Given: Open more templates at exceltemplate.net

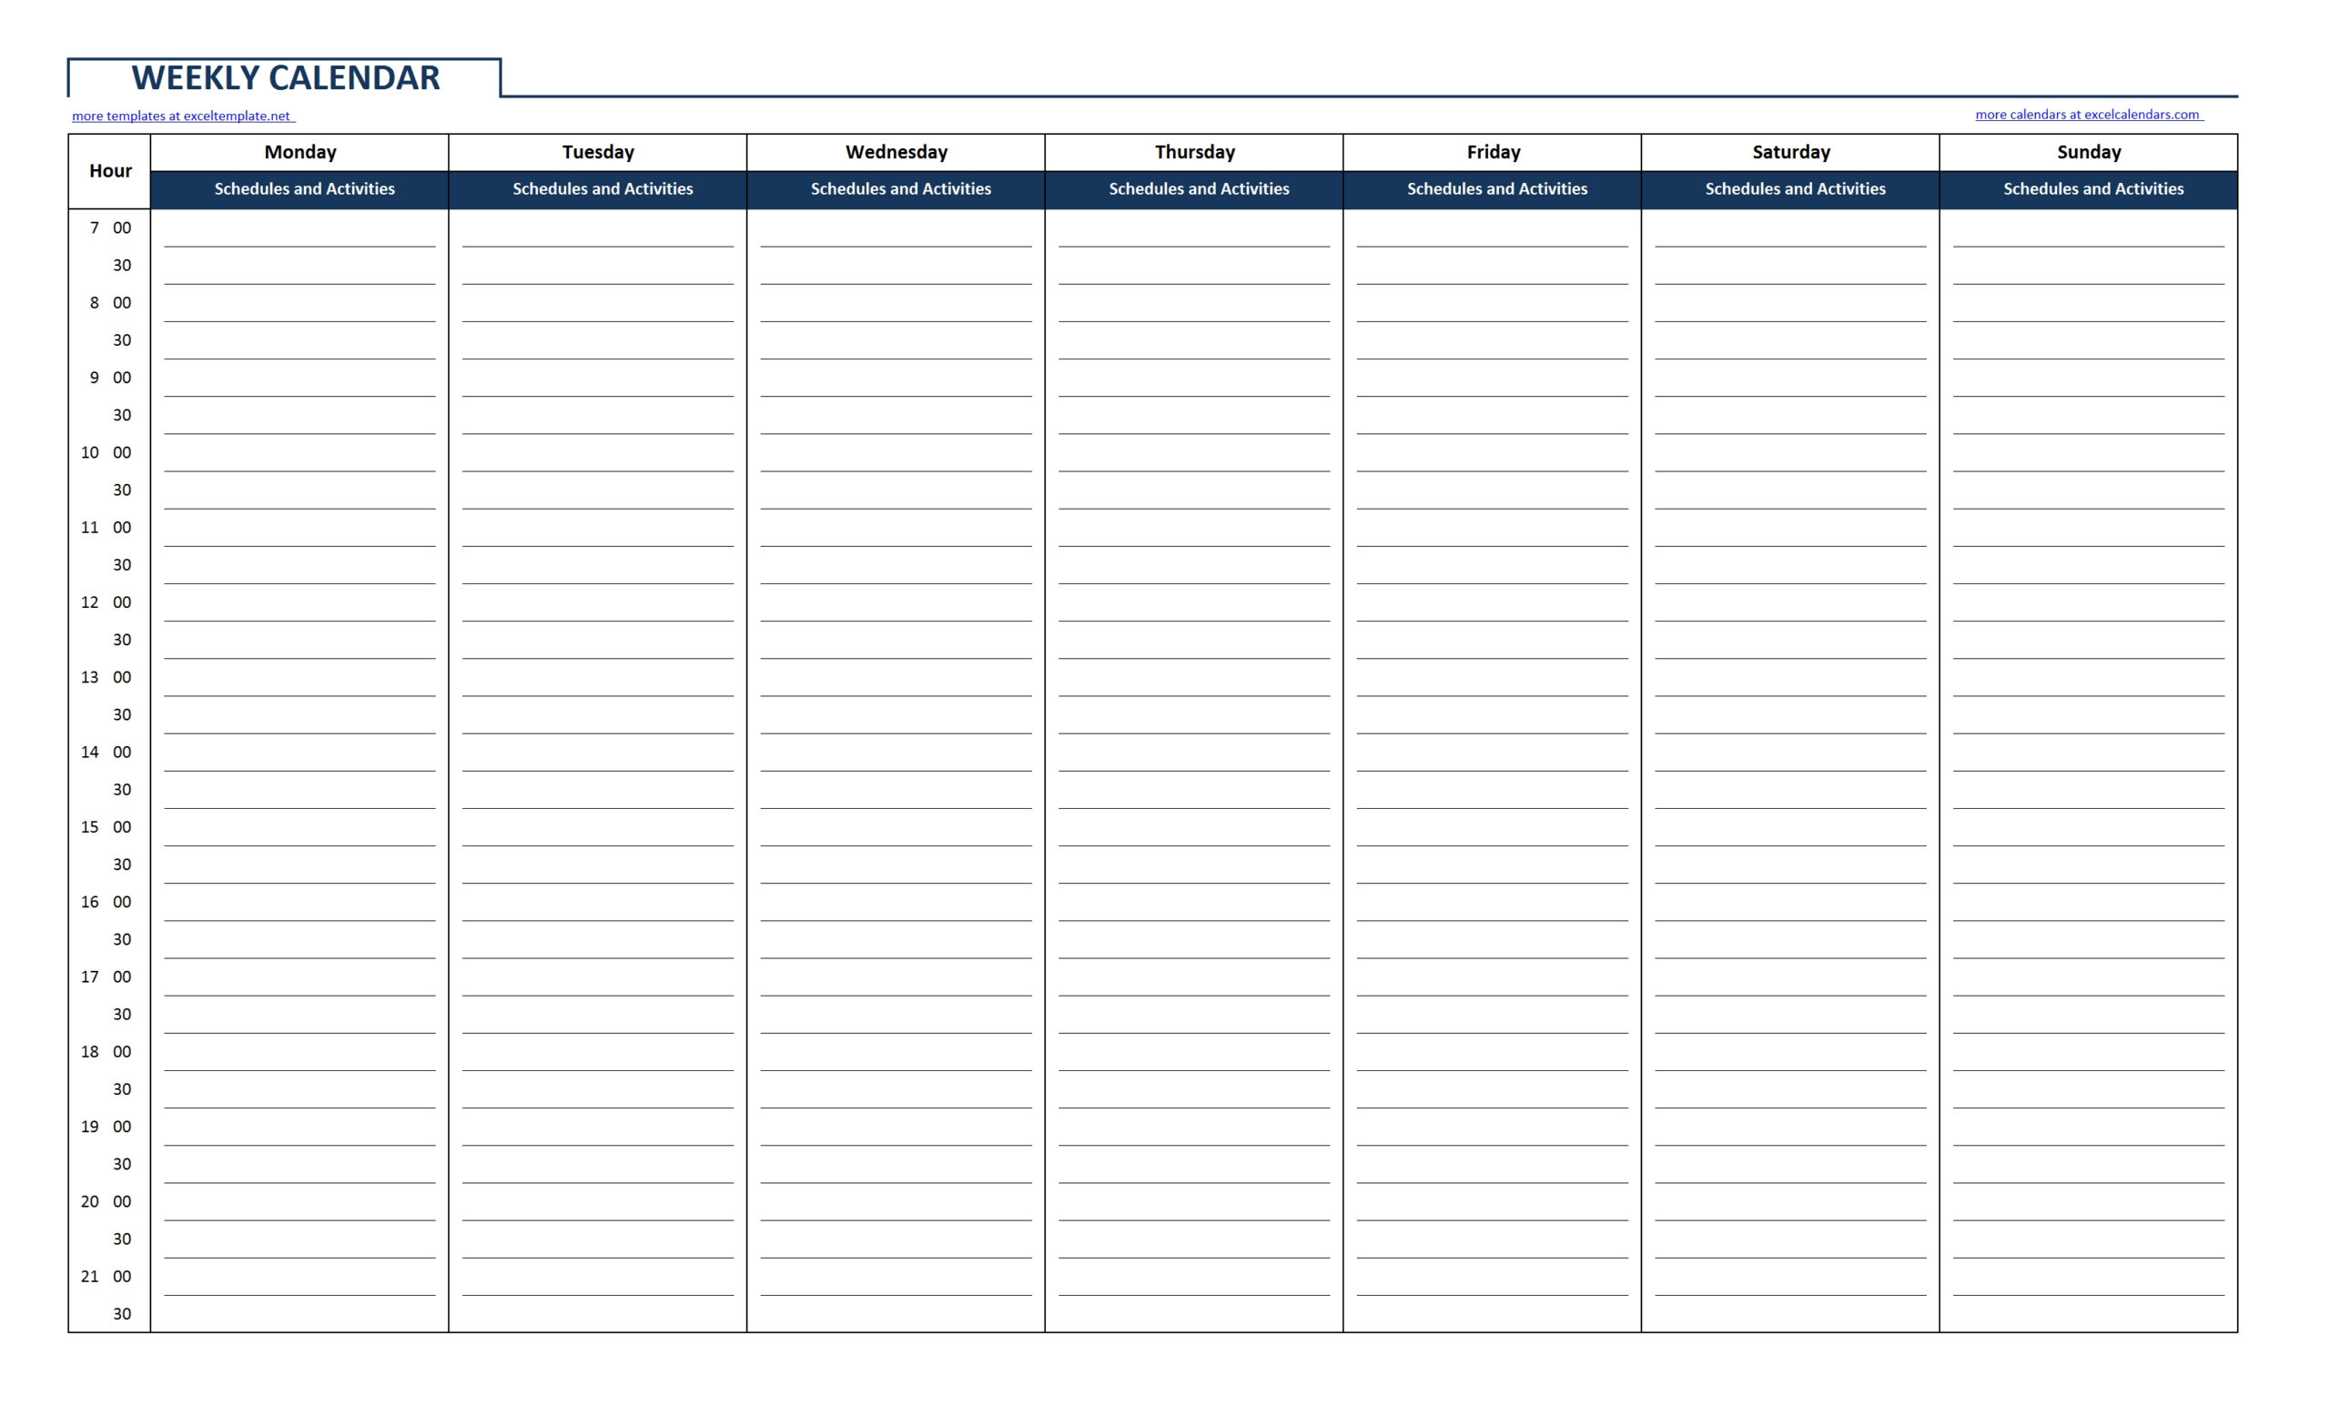Looking at the screenshot, I should pos(181,115).
